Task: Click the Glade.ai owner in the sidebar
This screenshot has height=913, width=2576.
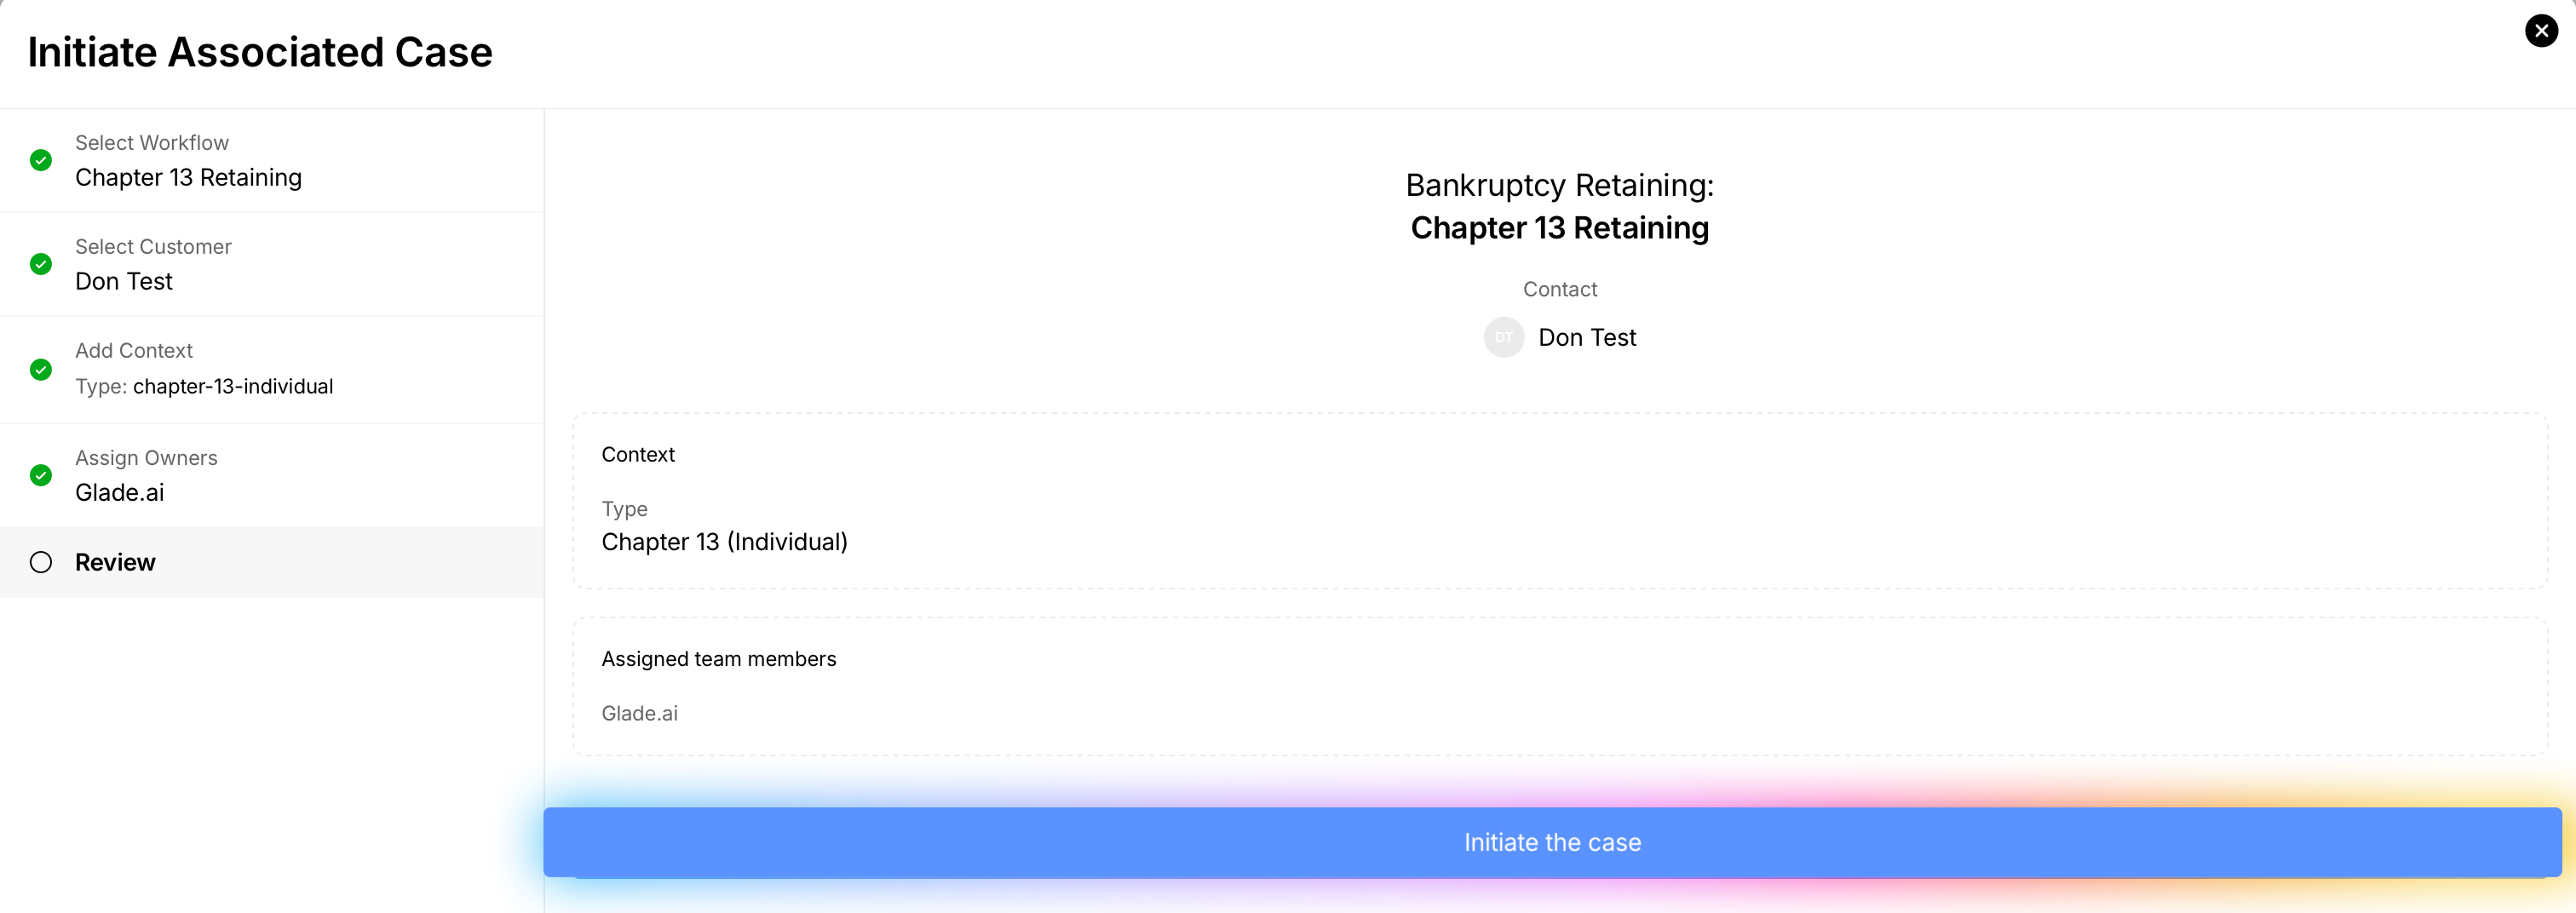Action: point(120,493)
